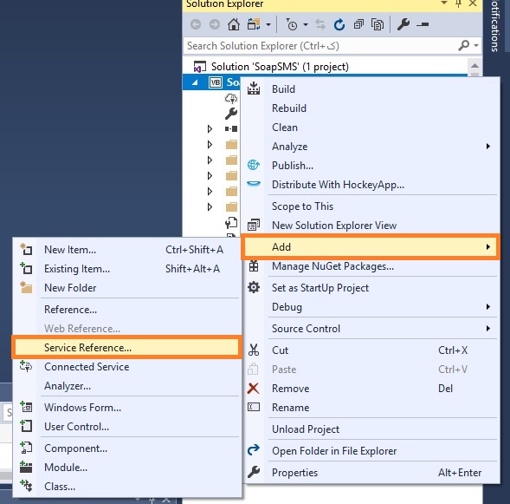510x504 pixels.
Task: Click the Sync with Active Document icon
Action: tap(320, 24)
